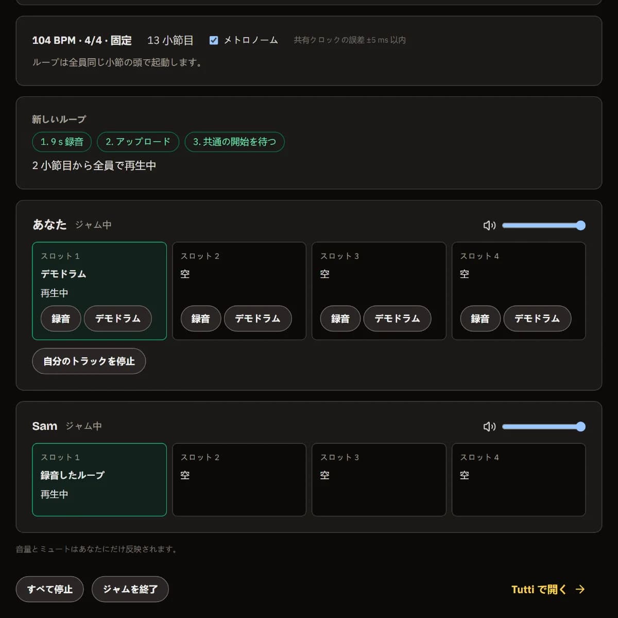Select the 2. アップロード step pill
Image resolution: width=618 pixels, height=618 pixels.
[x=138, y=142]
